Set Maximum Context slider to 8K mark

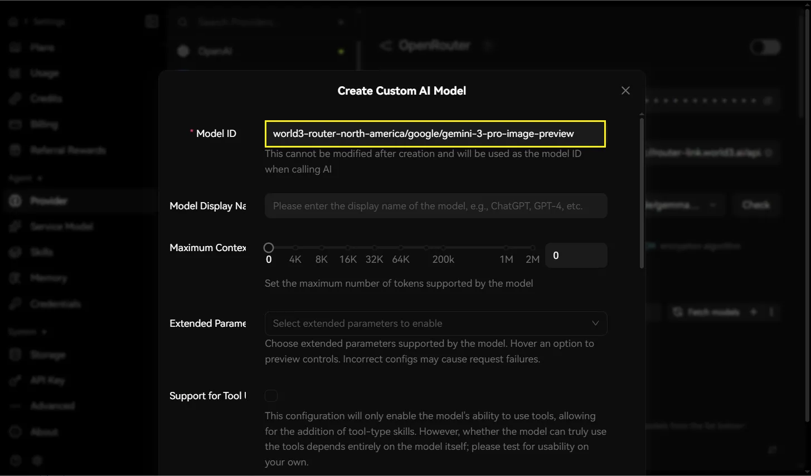click(322, 248)
